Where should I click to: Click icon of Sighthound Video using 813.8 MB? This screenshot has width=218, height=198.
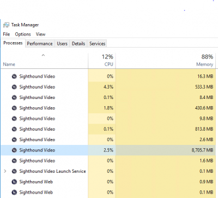pyautogui.click(x=14, y=129)
